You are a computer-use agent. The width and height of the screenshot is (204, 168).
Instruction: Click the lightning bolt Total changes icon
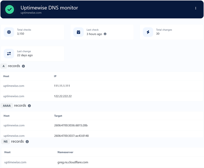(148, 32)
